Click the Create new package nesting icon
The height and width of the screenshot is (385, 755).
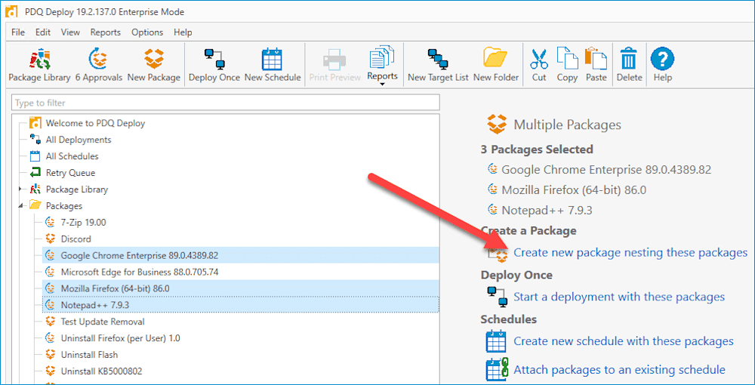[499, 254]
